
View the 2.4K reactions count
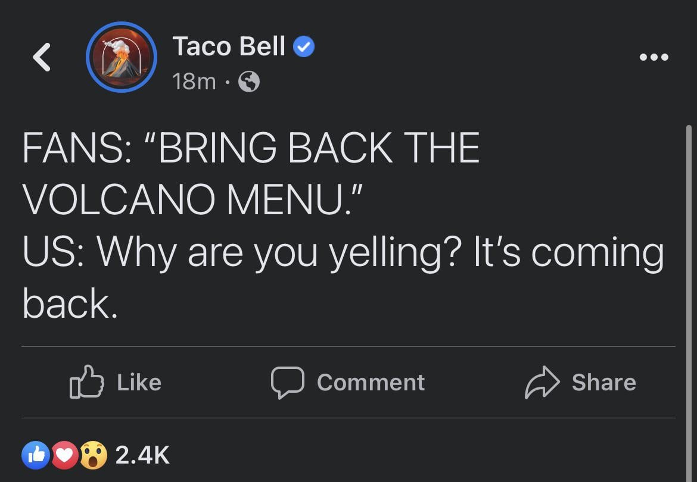(x=142, y=455)
